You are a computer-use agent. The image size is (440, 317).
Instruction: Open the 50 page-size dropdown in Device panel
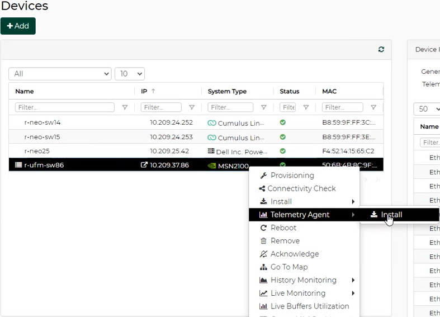[x=429, y=109]
